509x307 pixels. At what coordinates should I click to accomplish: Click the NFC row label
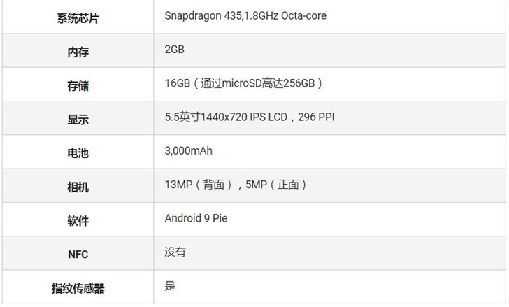click(78, 255)
